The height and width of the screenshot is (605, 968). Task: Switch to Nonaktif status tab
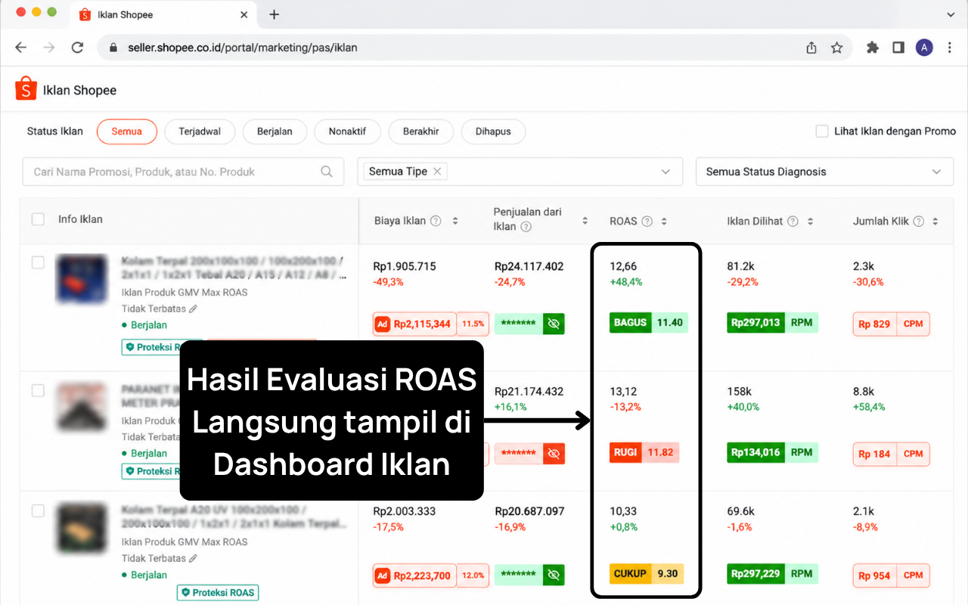point(347,132)
